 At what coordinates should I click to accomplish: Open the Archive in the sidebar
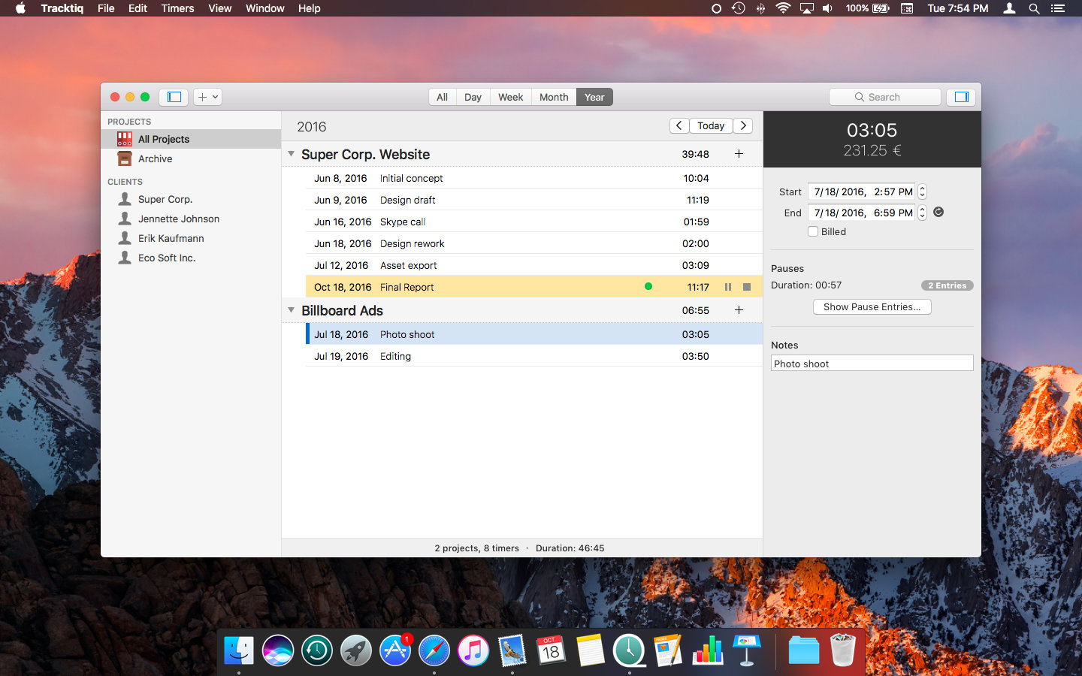click(x=155, y=158)
